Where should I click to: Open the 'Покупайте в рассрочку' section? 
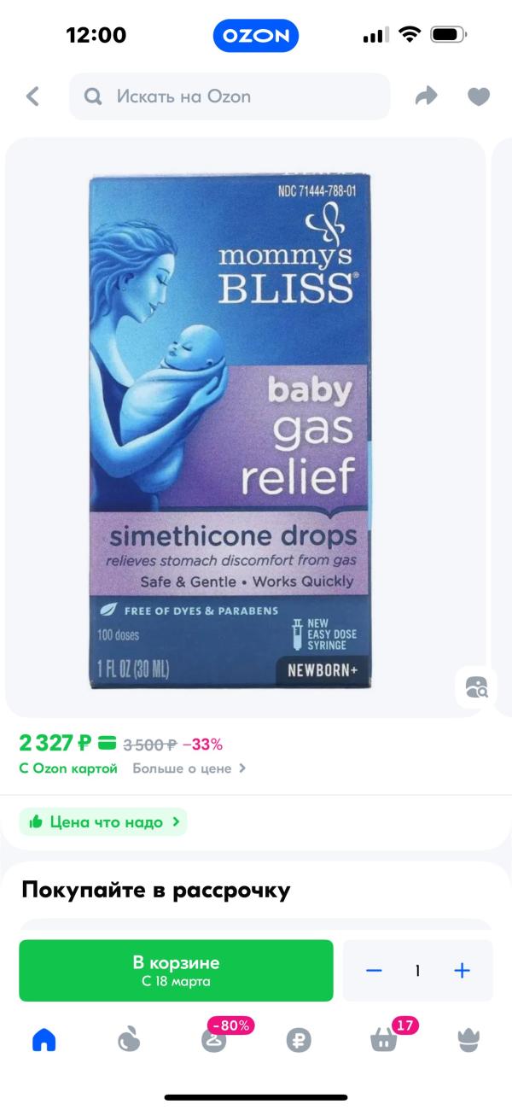coord(156,891)
